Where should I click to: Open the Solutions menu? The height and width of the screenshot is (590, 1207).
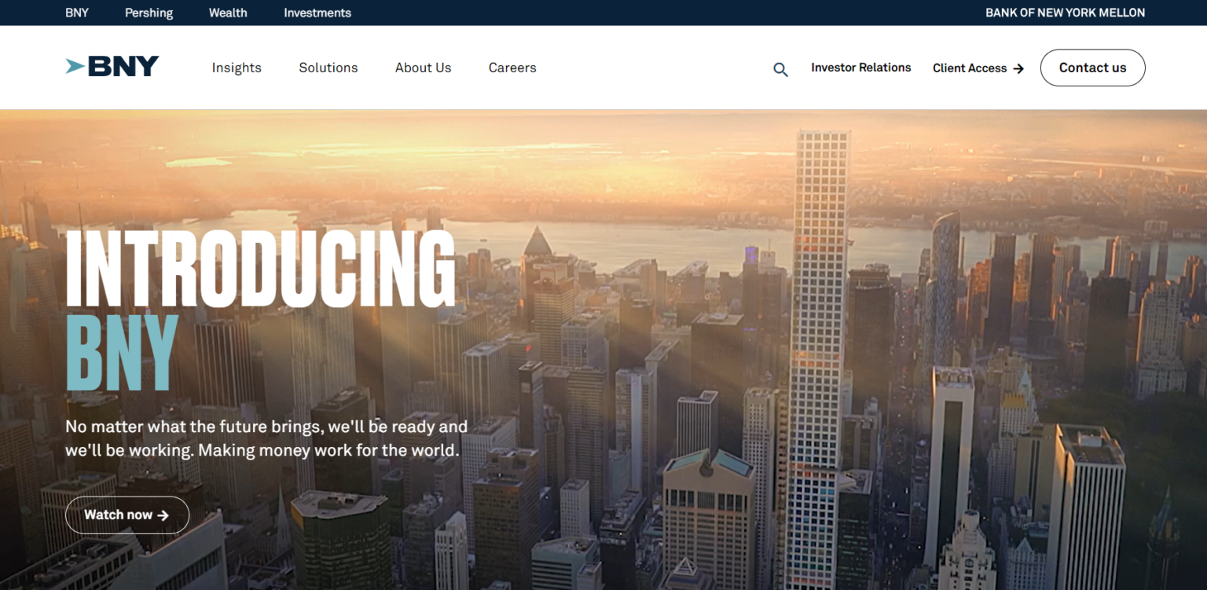point(328,68)
